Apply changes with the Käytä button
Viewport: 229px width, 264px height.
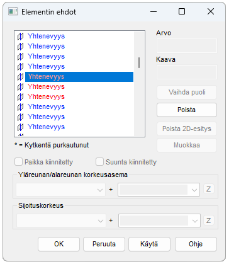click(149, 244)
